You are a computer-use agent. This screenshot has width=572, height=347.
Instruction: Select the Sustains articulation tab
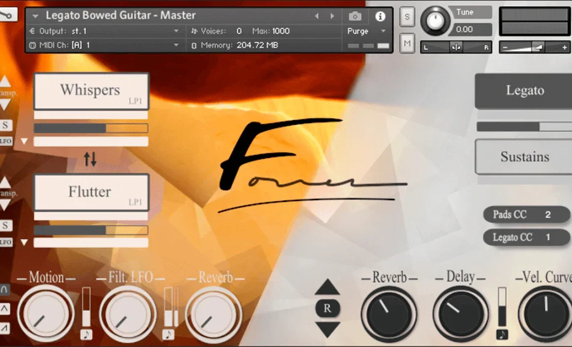[524, 157]
